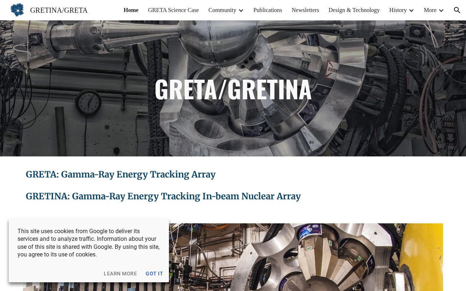466x291 pixels.
Task: Click the GRETA: Gamma-Ray Energy Tracking Array heading
Action: tap(121, 175)
